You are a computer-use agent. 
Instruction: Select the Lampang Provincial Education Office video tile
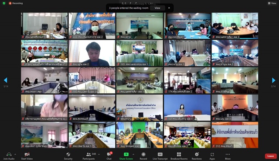[x=139, y=107]
